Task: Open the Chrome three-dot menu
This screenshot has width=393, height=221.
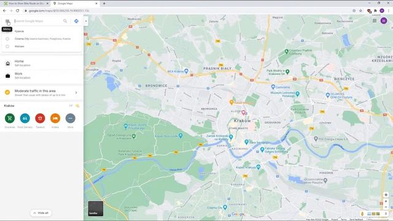Action: coord(389,11)
